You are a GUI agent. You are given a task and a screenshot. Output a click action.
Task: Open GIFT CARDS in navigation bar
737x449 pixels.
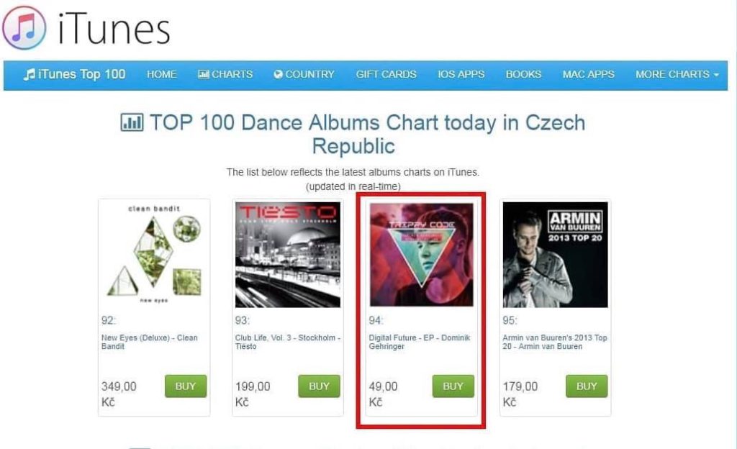(x=386, y=74)
